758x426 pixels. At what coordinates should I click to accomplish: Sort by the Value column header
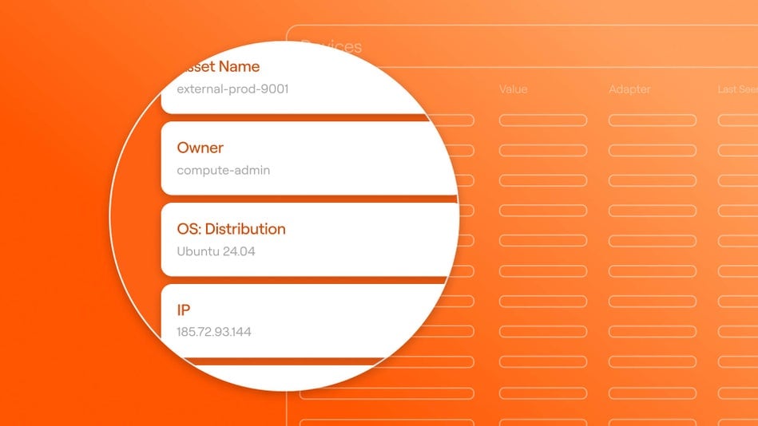point(513,89)
